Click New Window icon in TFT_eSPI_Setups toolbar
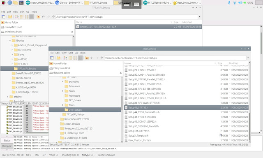This screenshot has height=158, width=263. tap(3, 17)
